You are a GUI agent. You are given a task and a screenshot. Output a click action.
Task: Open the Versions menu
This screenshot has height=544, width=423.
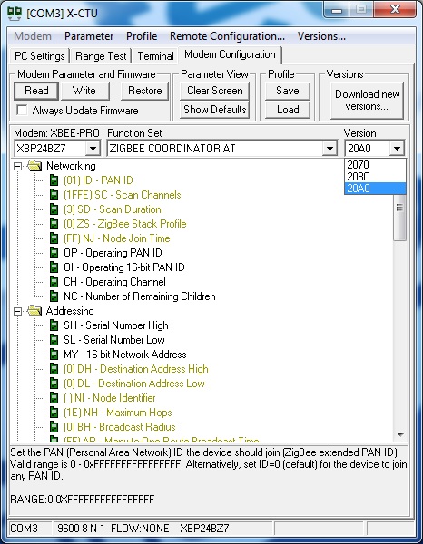coord(321,36)
